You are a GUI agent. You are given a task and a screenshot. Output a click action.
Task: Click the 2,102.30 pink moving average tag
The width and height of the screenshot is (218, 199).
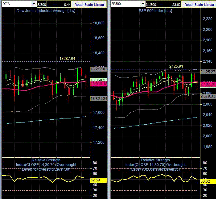click(x=208, y=84)
